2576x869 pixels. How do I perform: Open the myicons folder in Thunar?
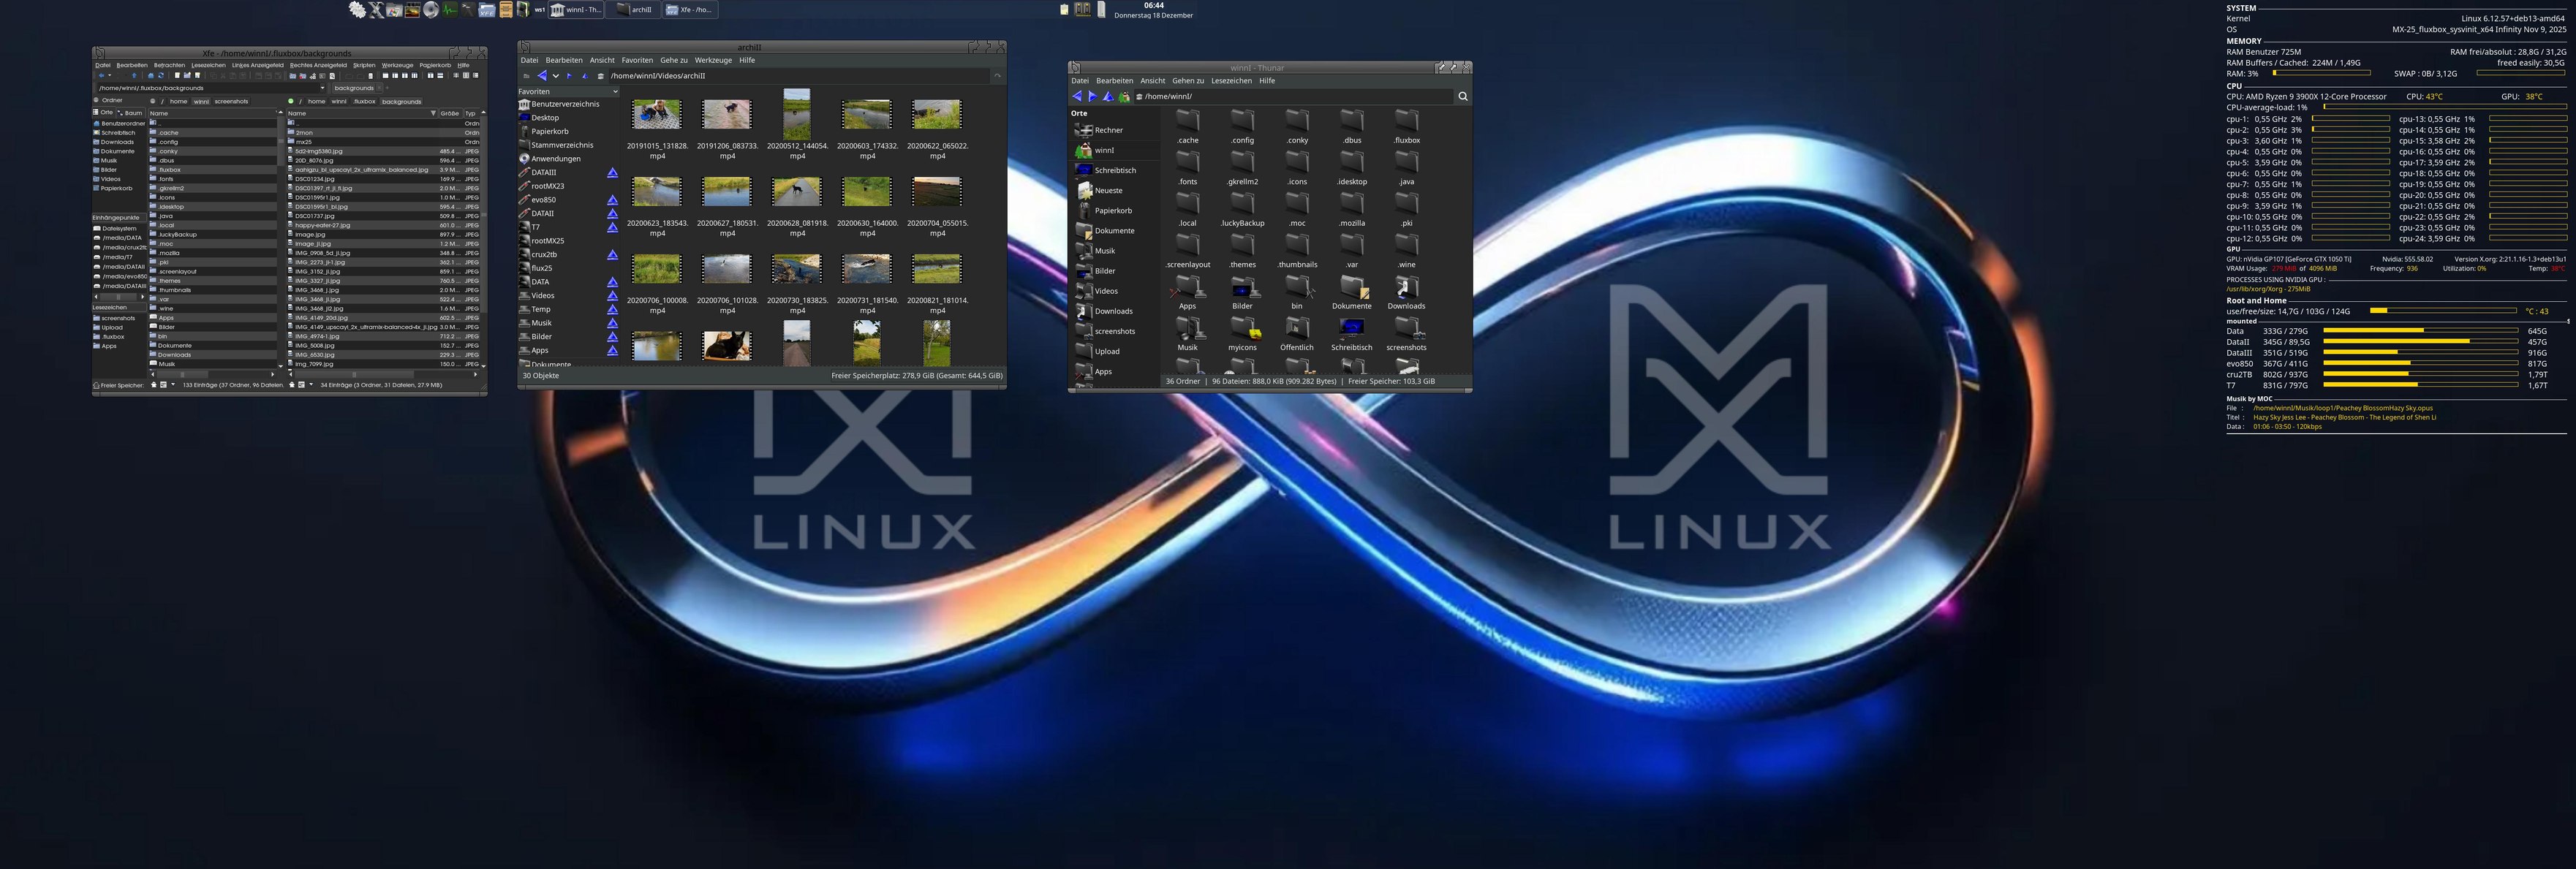pyautogui.click(x=1242, y=333)
